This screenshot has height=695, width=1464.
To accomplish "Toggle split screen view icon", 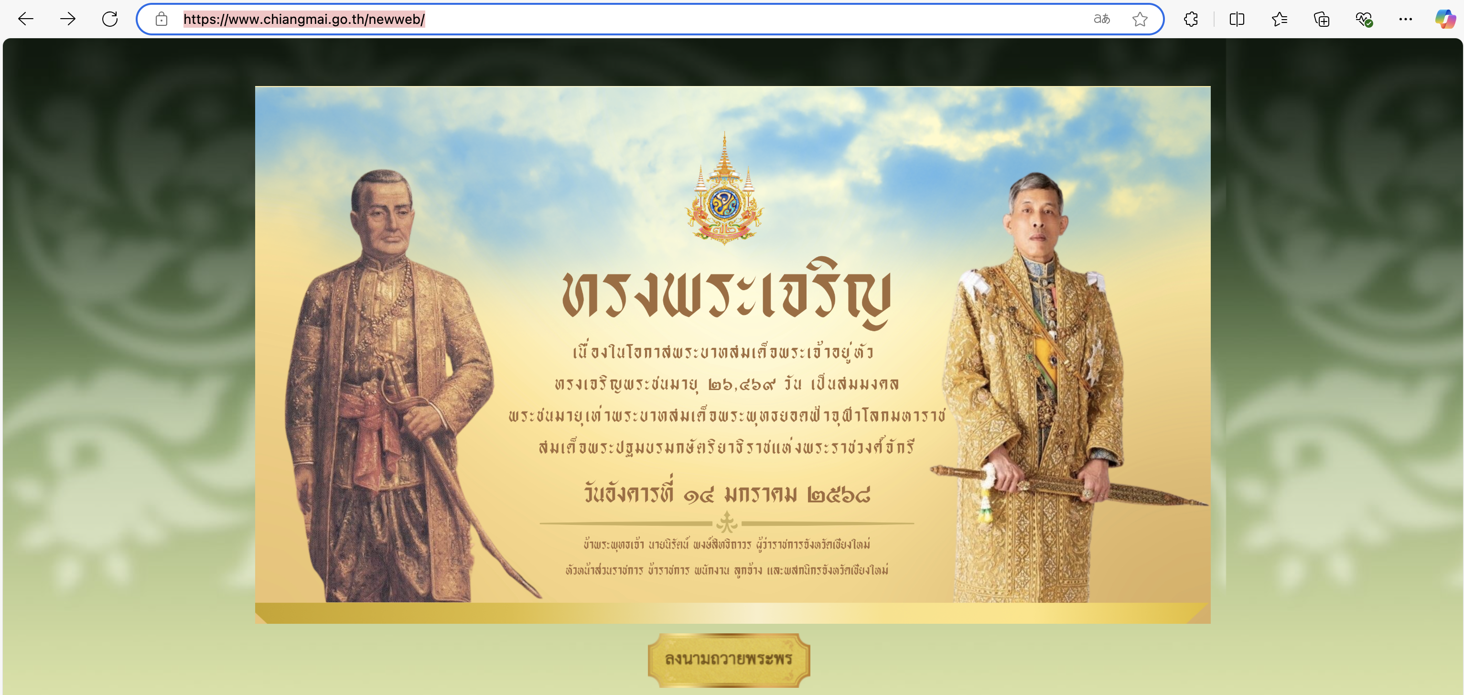I will pos(1237,19).
